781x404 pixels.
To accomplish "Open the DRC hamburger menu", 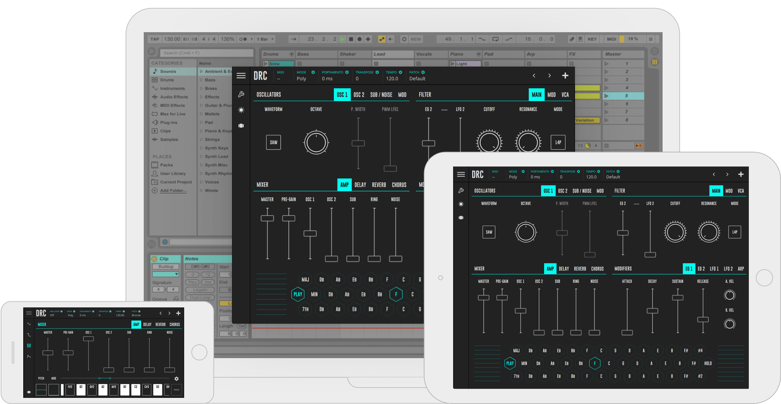I will (241, 76).
